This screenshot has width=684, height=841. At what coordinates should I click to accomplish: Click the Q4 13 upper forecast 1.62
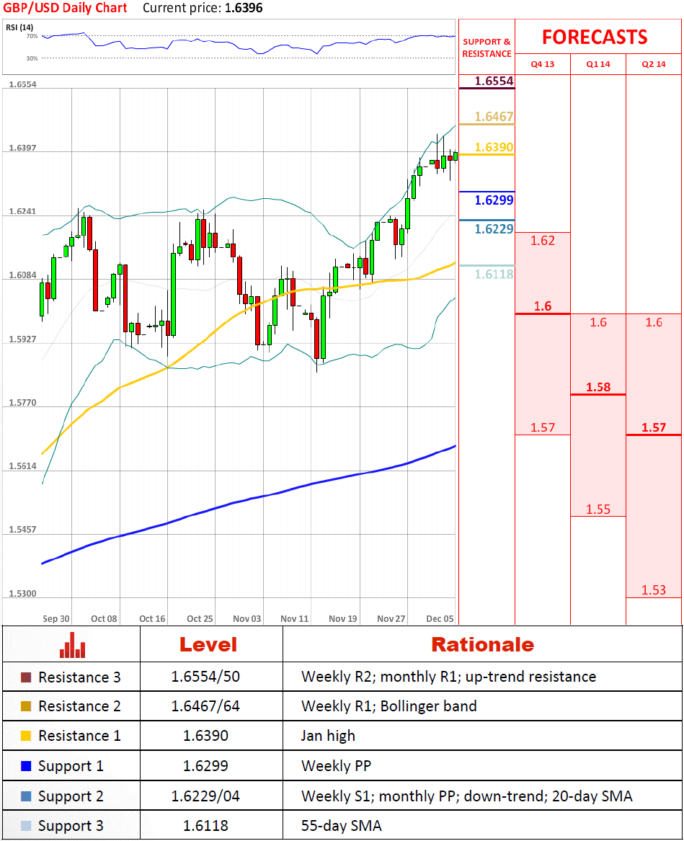tap(543, 240)
